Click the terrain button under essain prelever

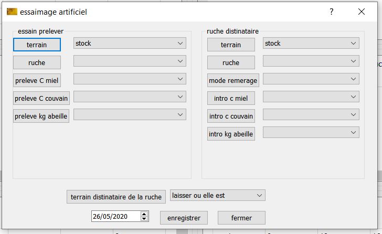pos(37,45)
